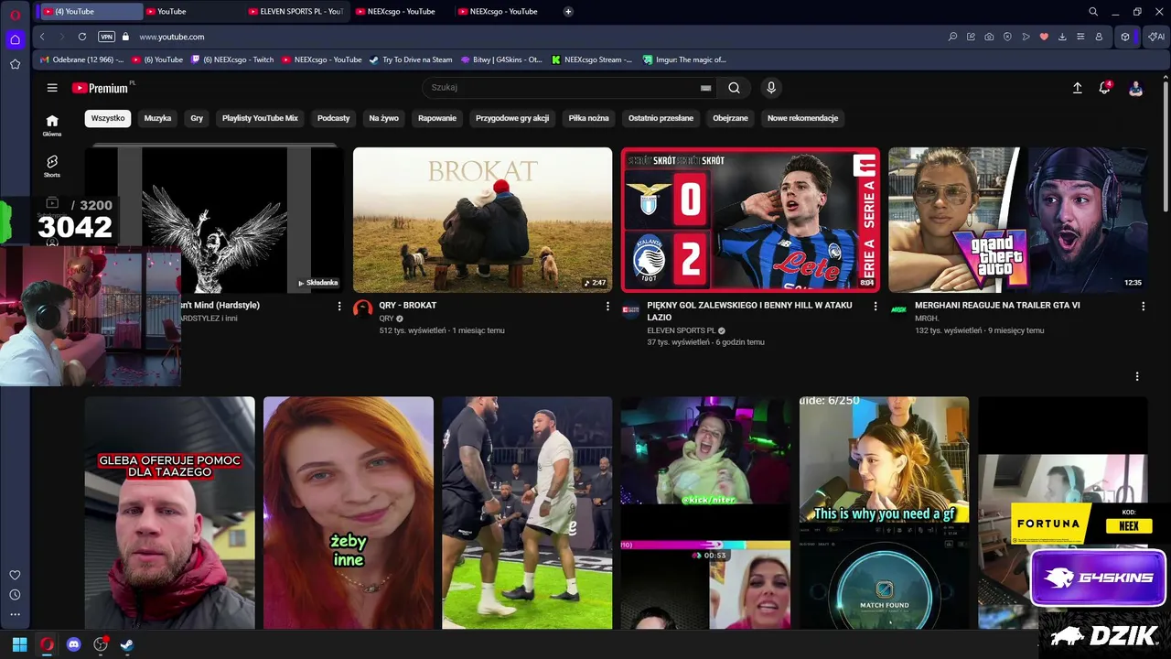This screenshot has height=659, width=1171.
Task: Open browser downloads panel
Action: [x=1062, y=37]
